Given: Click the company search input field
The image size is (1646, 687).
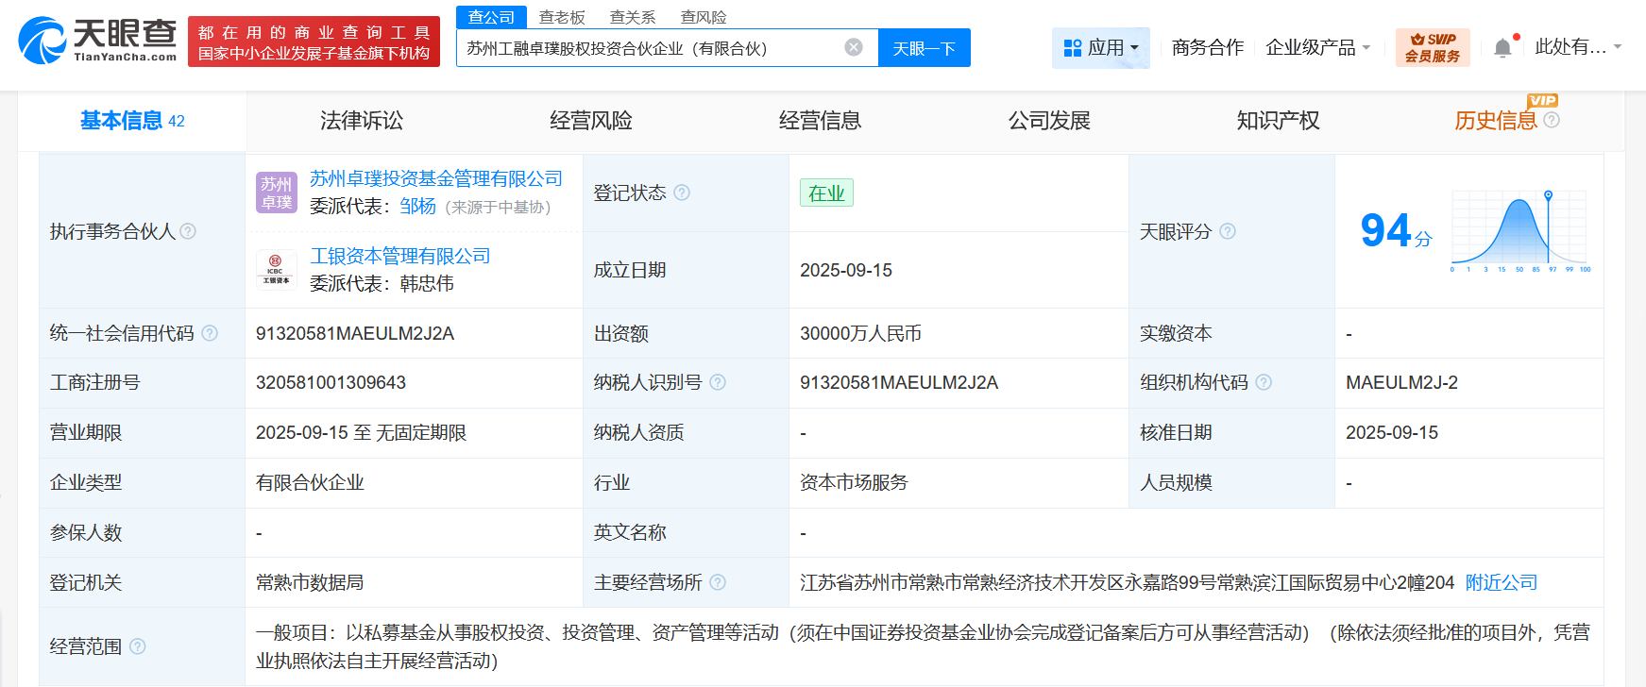Looking at the screenshot, I should [652, 48].
